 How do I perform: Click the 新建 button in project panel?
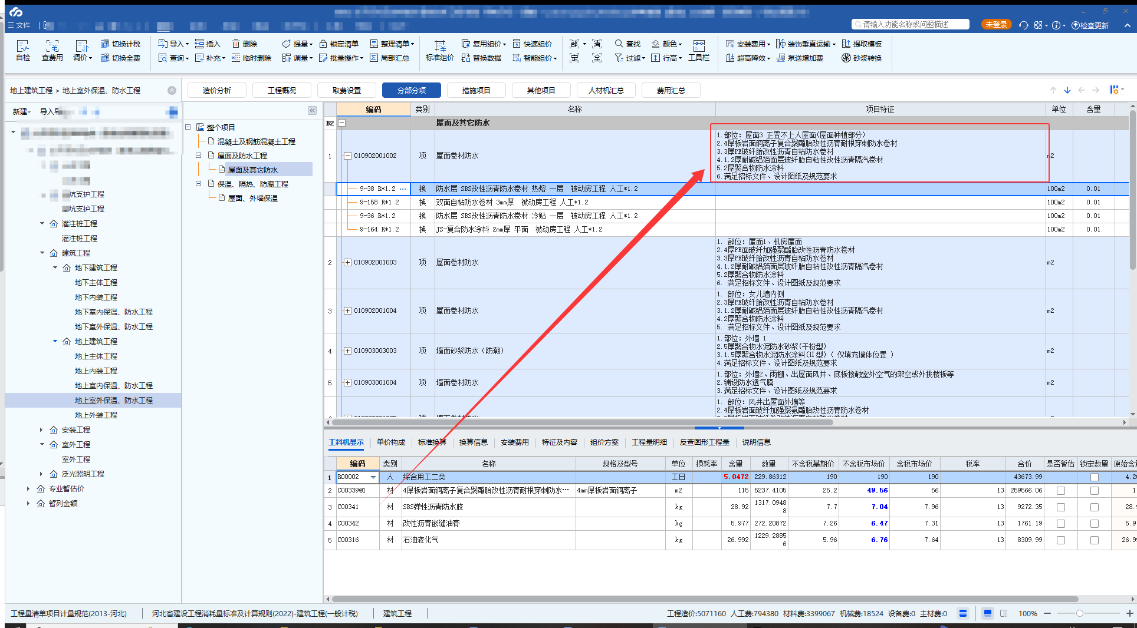coord(22,111)
